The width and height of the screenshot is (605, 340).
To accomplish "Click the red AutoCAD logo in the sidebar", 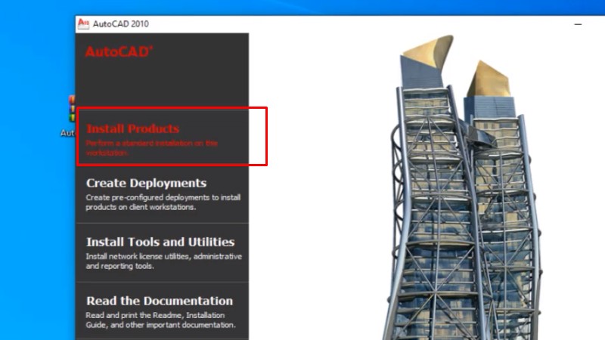I will (x=119, y=51).
